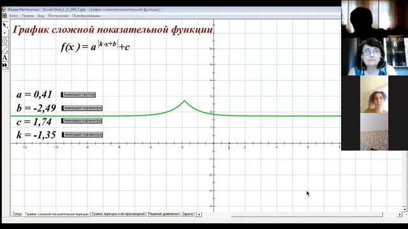Image resolution: width=408 pixels, height=229 pixels.
Task: Select the parameter k = -1,35
Action: [x=36, y=135]
